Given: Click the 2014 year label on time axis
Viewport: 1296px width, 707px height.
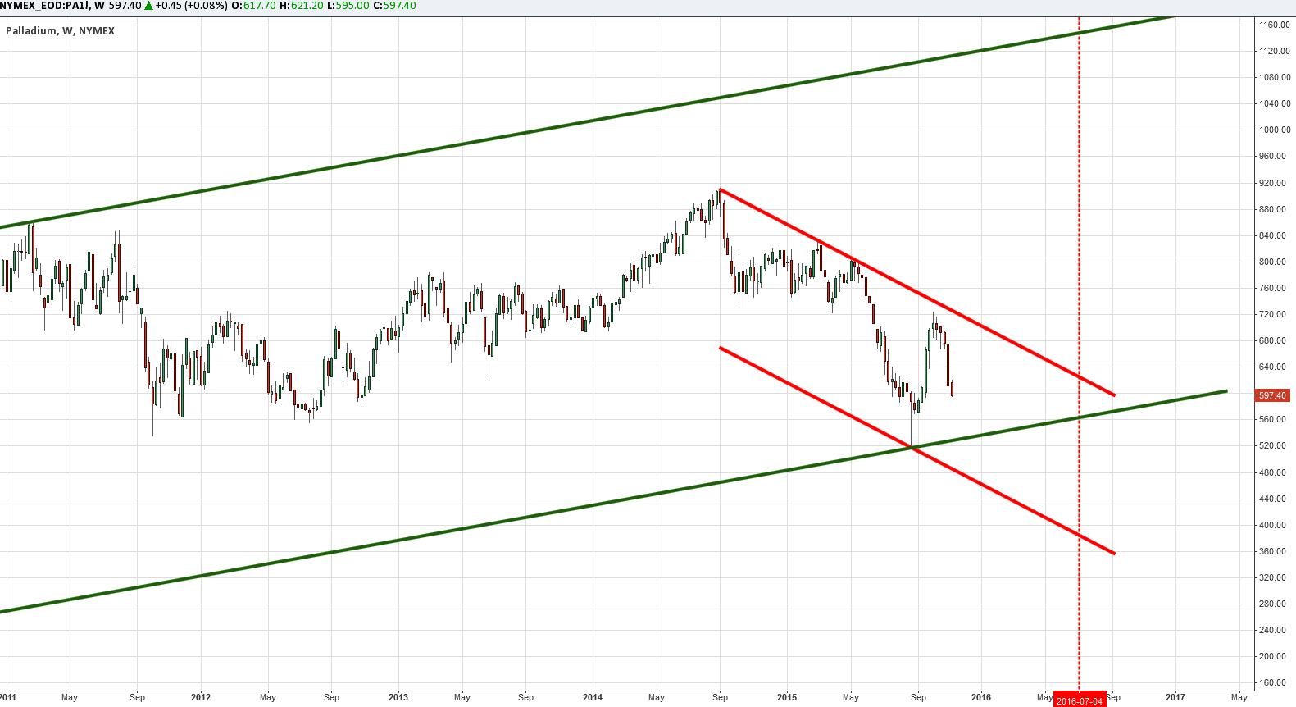Looking at the screenshot, I should (592, 697).
